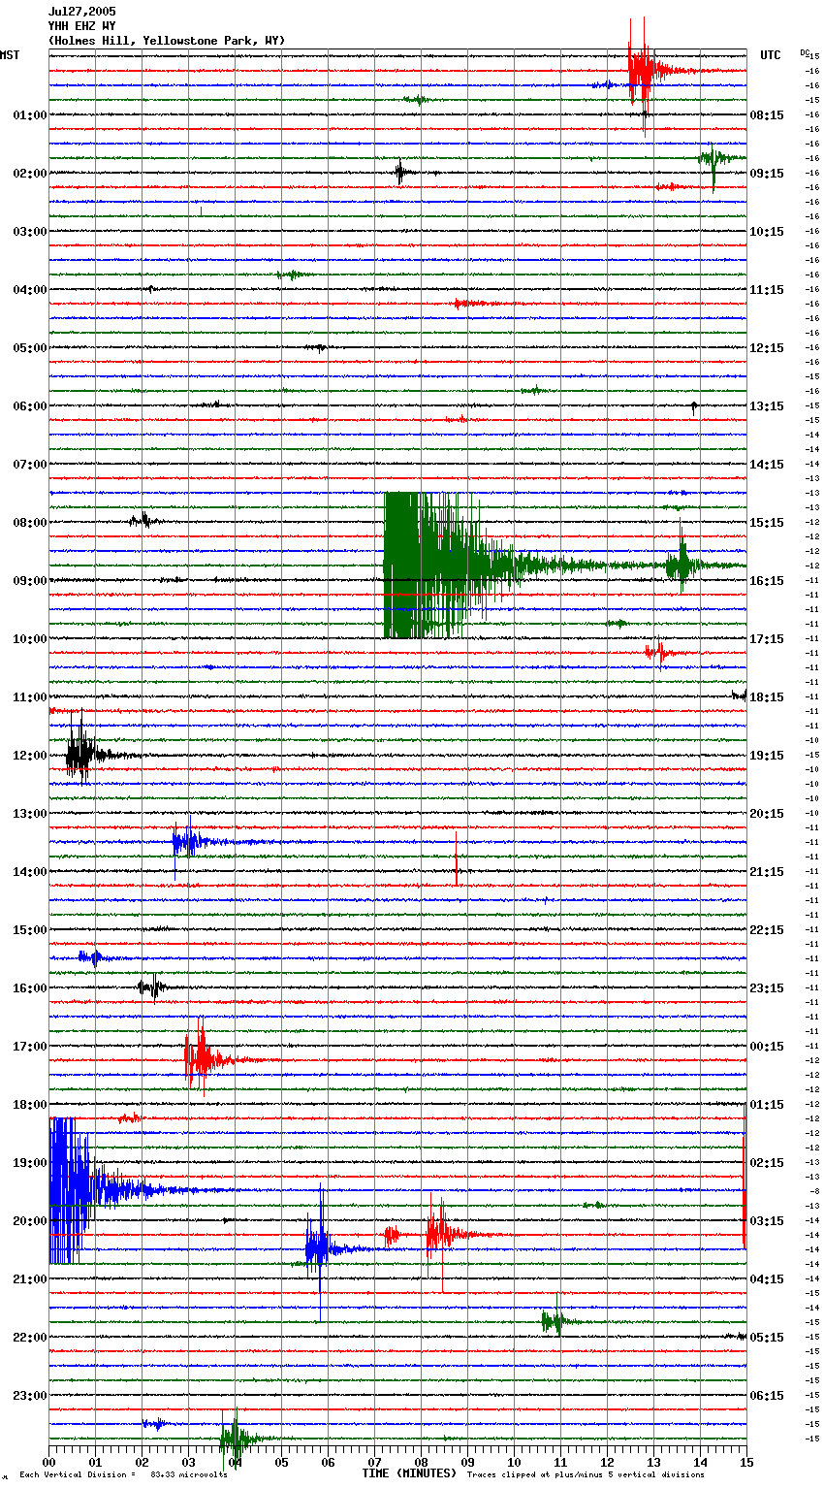Click the 08:15 UTC time label
824x1488 pixels.
[767, 115]
